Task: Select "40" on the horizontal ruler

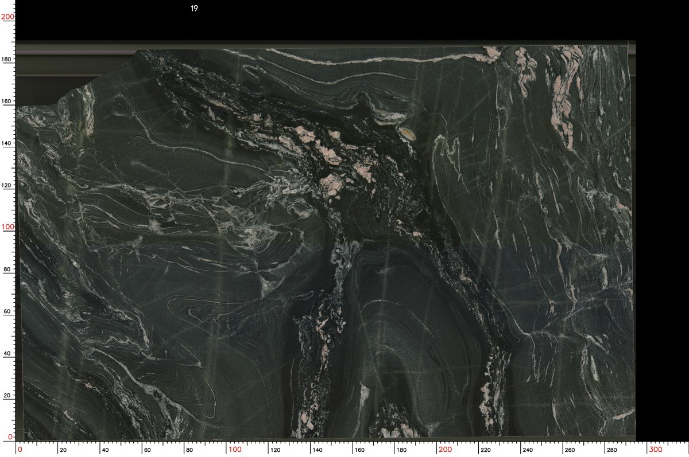Action: click(x=105, y=450)
